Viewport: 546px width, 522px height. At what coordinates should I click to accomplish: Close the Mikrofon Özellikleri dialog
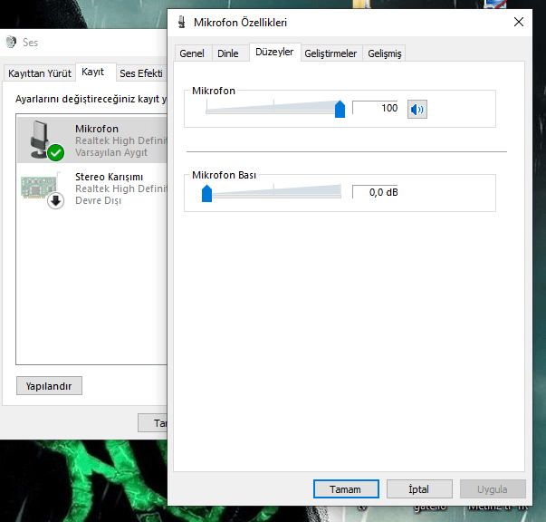[x=519, y=22]
